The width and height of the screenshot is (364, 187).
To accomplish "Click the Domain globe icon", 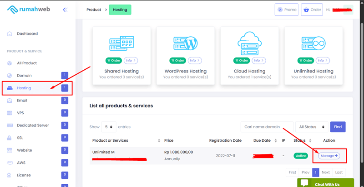I will [x=10, y=76].
